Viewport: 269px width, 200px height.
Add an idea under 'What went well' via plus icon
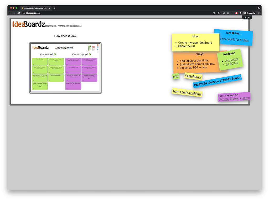(55, 54)
